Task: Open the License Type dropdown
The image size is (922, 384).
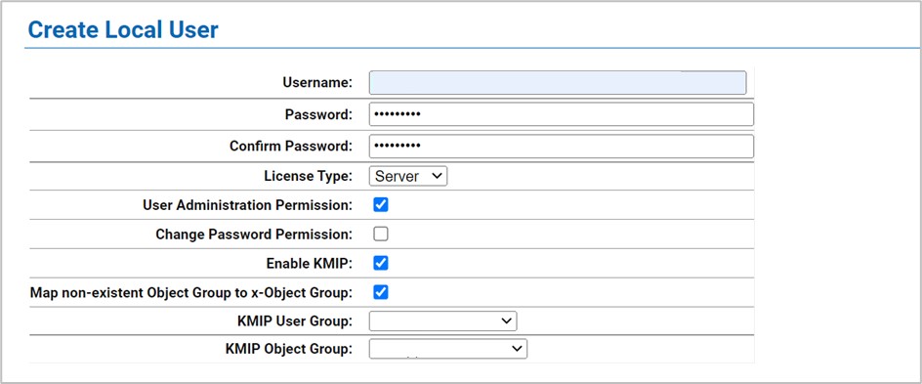Action: tap(408, 176)
